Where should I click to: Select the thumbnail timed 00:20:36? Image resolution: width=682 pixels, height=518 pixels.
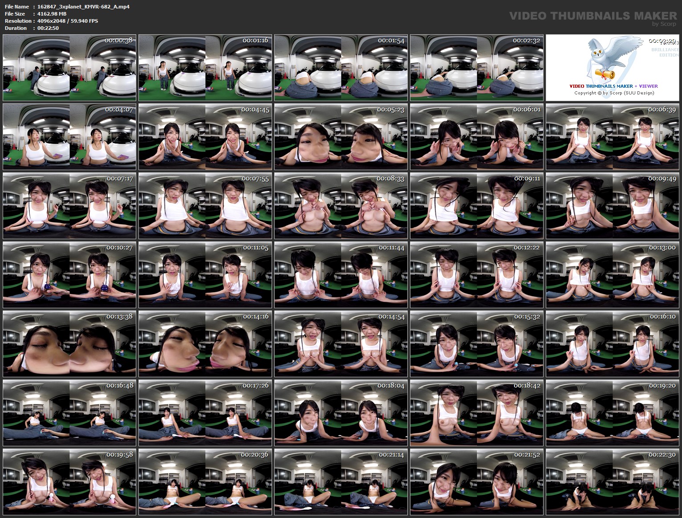[x=205, y=482]
